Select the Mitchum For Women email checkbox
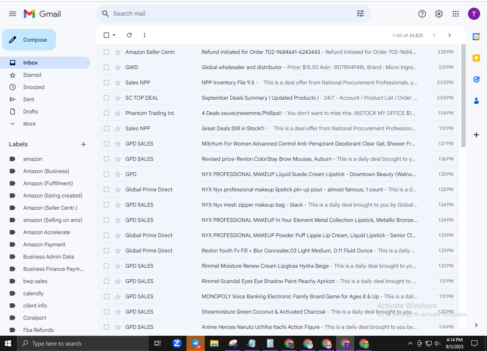487x351 pixels. [106, 144]
